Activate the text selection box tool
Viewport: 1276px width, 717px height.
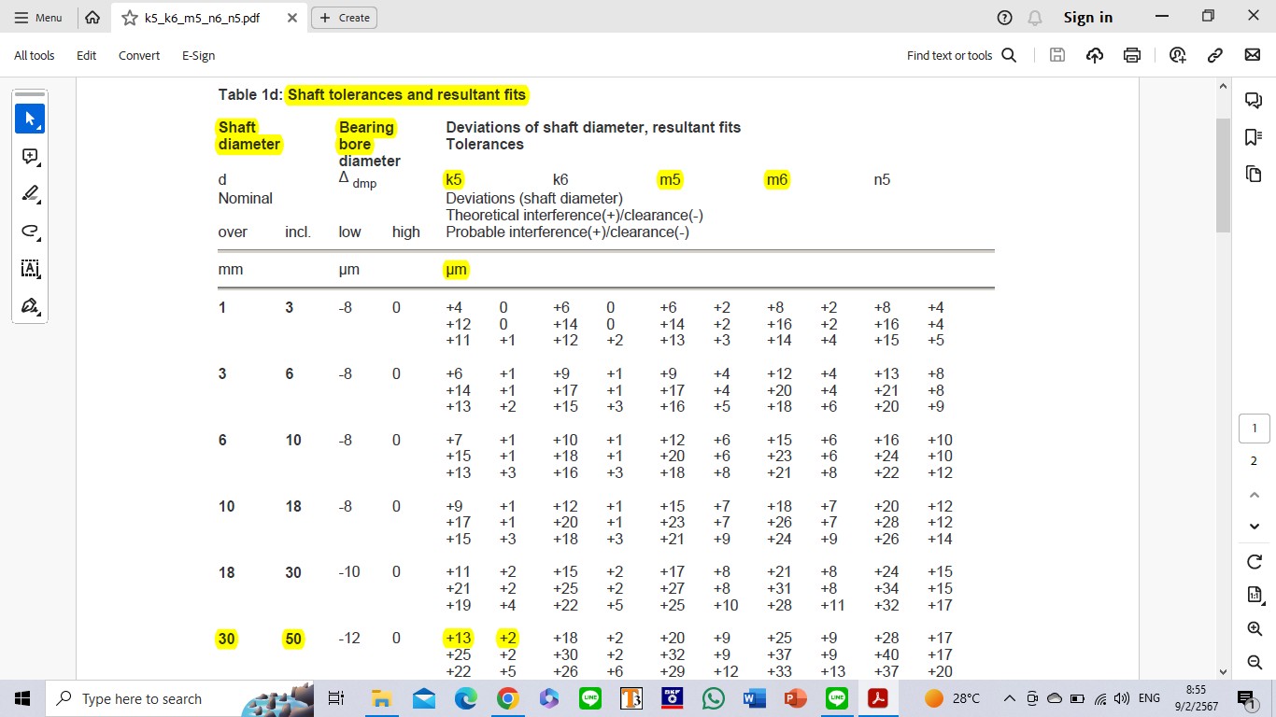coord(30,269)
